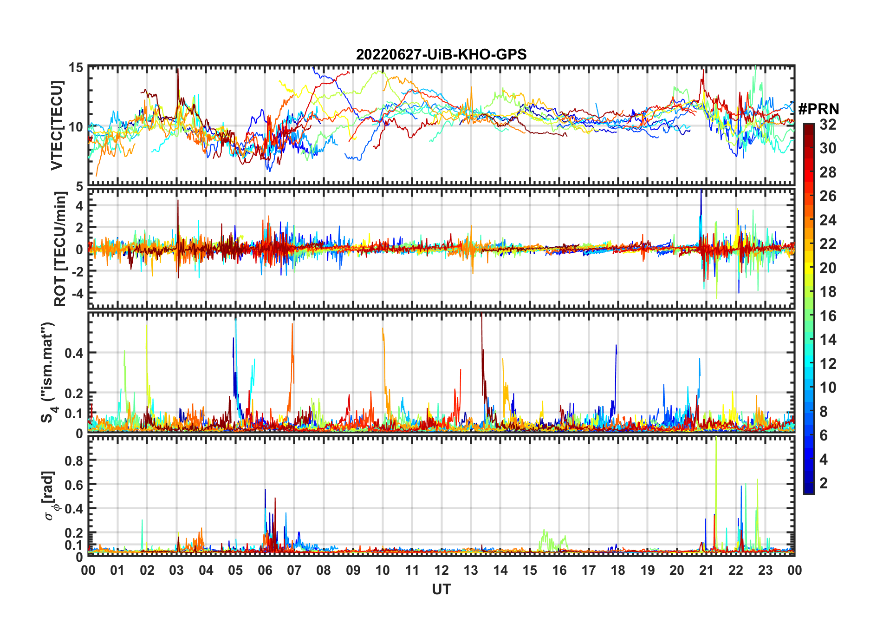Image resolution: width=883 pixels, height=618 pixels.
Task: Click inside the σφ plot panel
Action: tap(441, 495)
